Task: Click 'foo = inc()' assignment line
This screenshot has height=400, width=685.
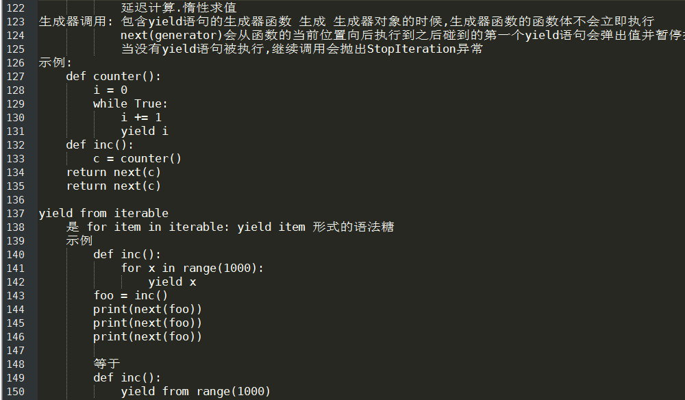Action: pyautogui.click(x=131, y=296)
